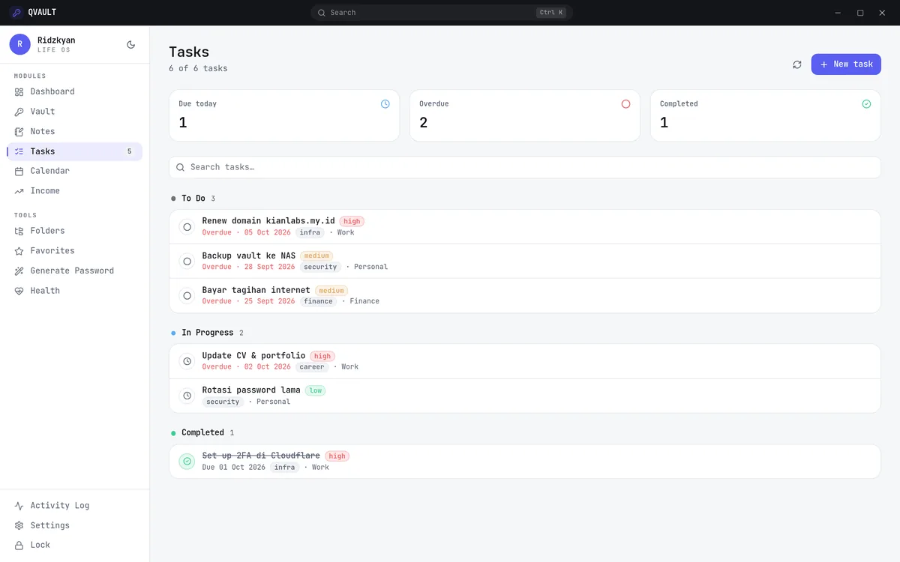
Task: Click the Folders tree icon
Action: pos(19,231)
